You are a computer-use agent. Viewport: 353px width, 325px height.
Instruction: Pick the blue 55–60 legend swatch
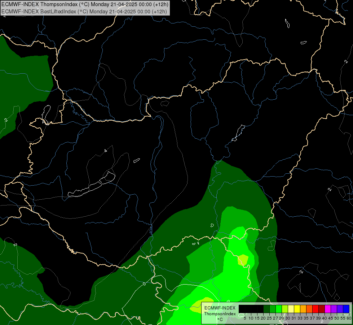point(346,309)
